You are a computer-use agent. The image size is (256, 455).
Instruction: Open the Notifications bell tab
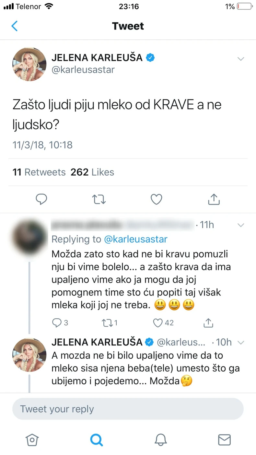point(160,440)
